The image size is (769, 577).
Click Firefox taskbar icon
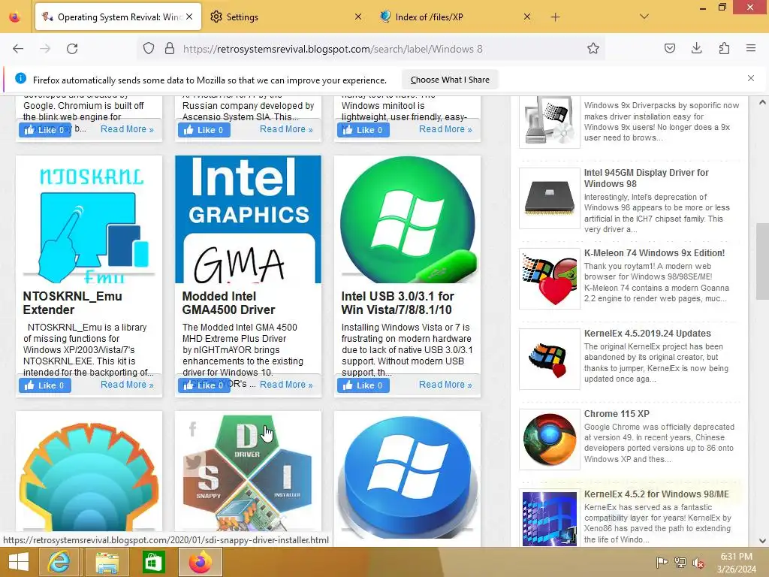pyautogui.click(x=200, y=562)
